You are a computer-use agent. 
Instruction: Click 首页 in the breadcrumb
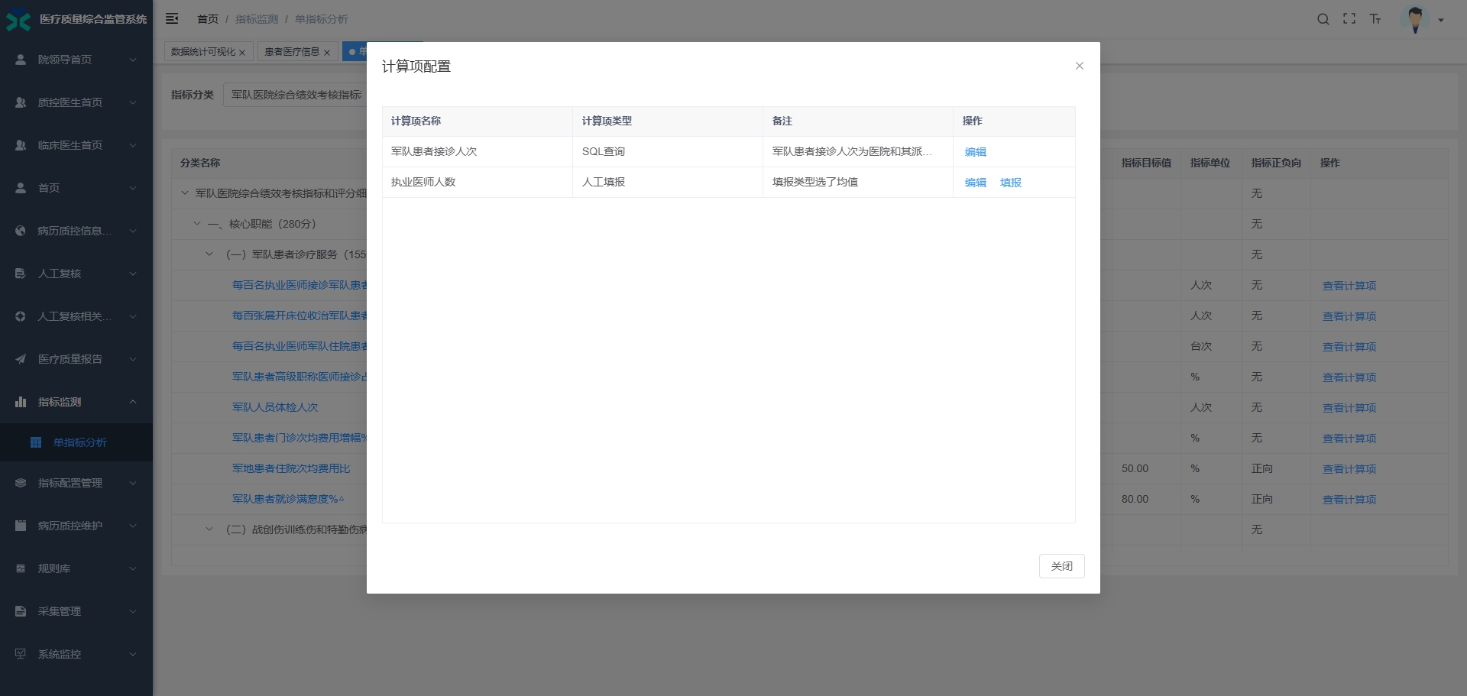[207, 19]
